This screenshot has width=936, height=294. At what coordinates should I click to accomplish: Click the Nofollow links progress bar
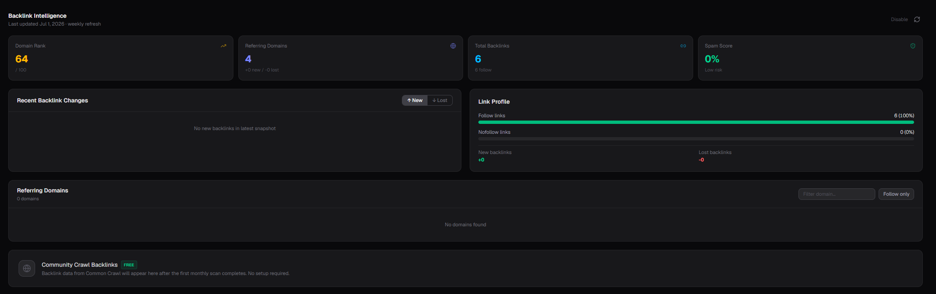coord(696,139)
